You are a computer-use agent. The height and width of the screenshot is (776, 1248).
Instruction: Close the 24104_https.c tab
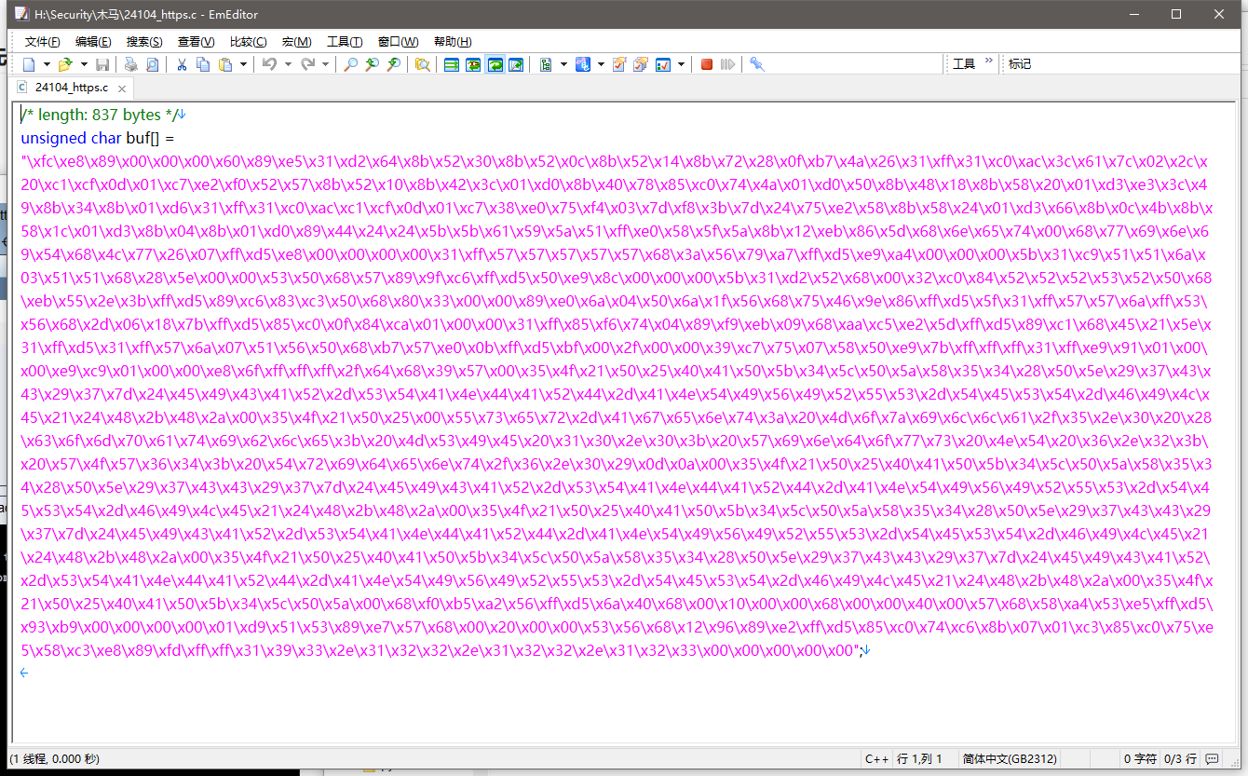122,88
